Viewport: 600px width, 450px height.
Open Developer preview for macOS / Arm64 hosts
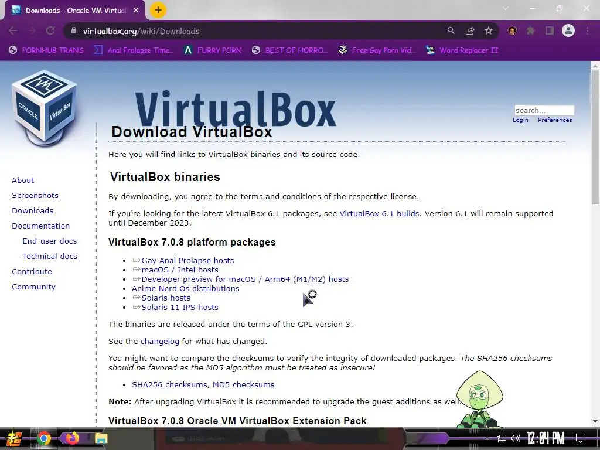click(x=245, y=279)
